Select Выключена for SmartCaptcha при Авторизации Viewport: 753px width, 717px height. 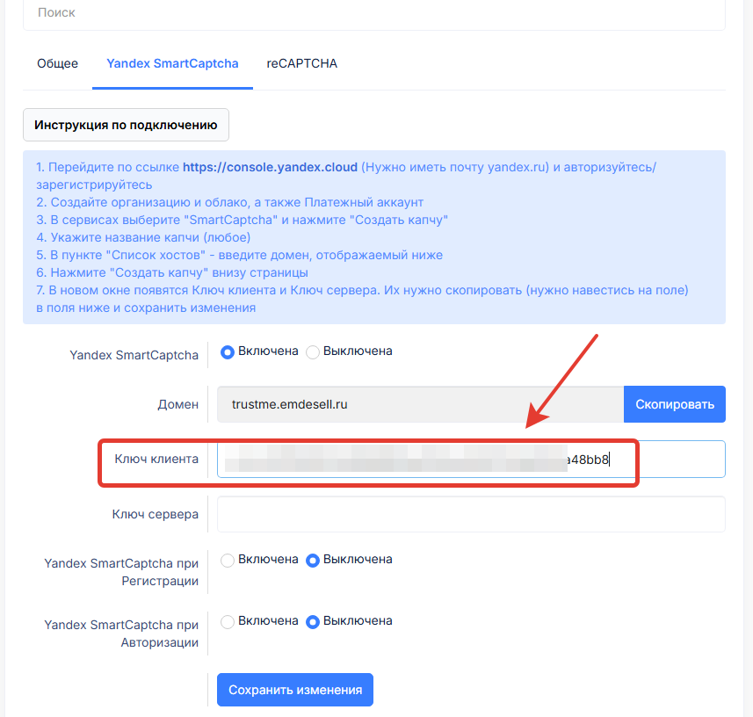tap(313, 621)
